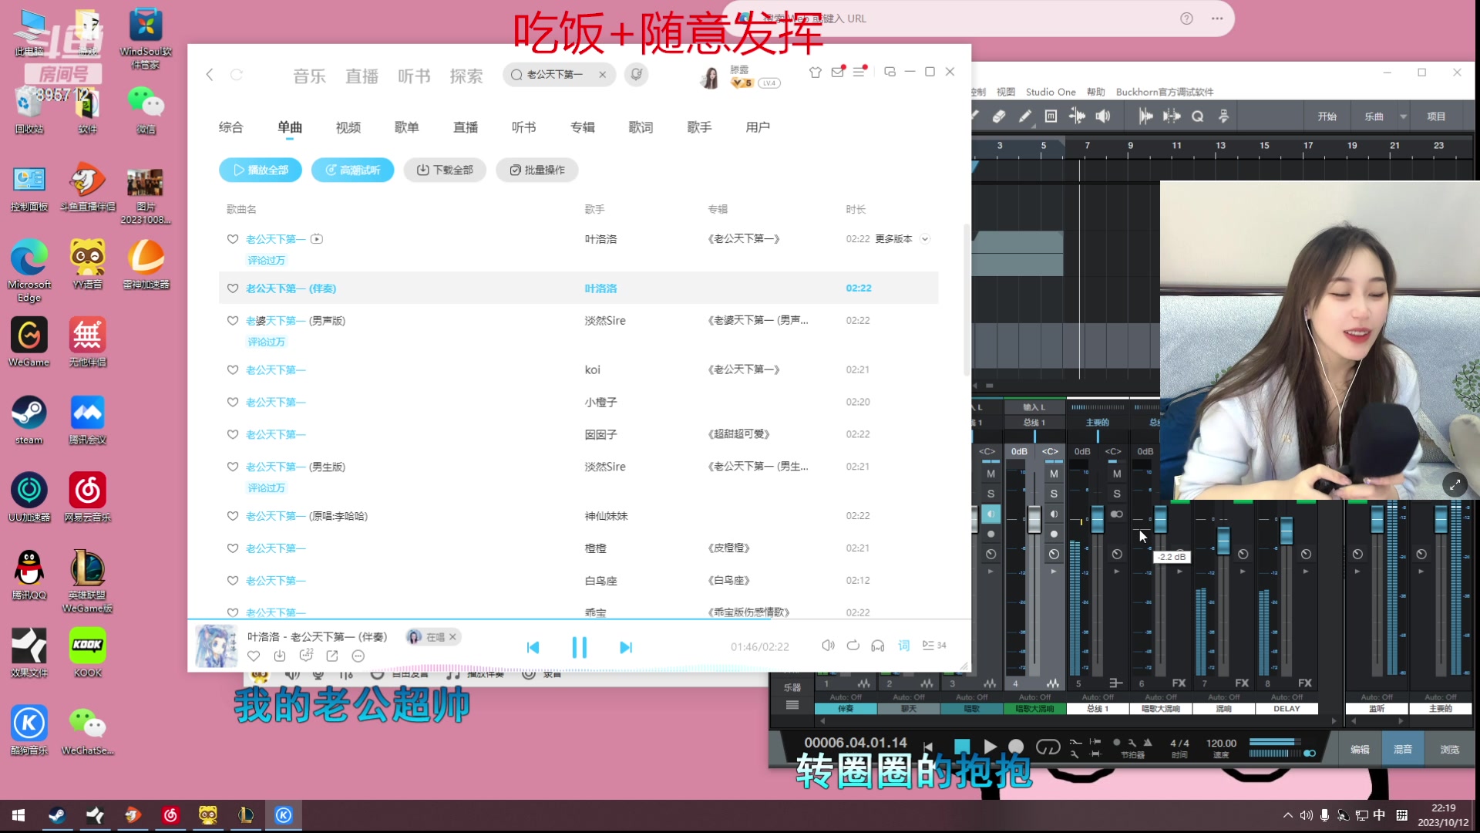The height and width of the screenshot is (833, 1480).
Task: Open the 视图 menu in Studio One
Action: point(1006,92)
